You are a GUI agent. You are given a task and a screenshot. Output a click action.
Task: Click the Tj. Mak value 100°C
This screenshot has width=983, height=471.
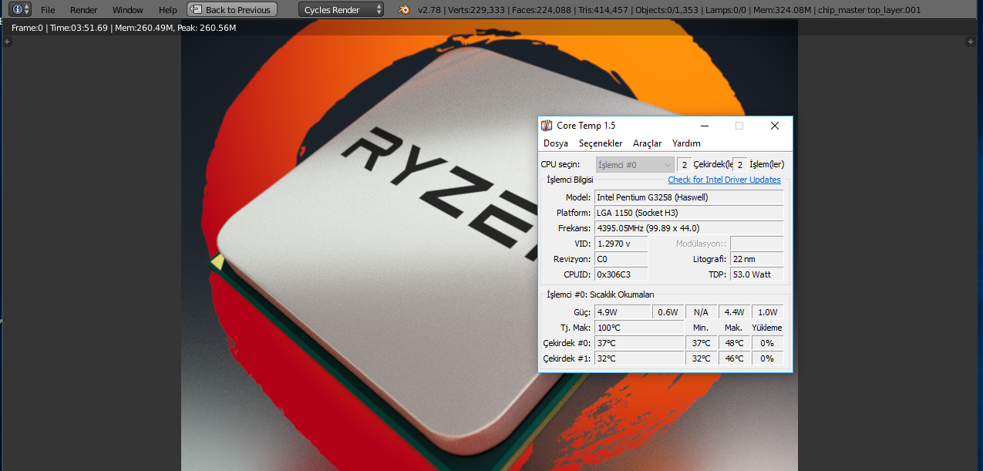(x=639, y=328)
